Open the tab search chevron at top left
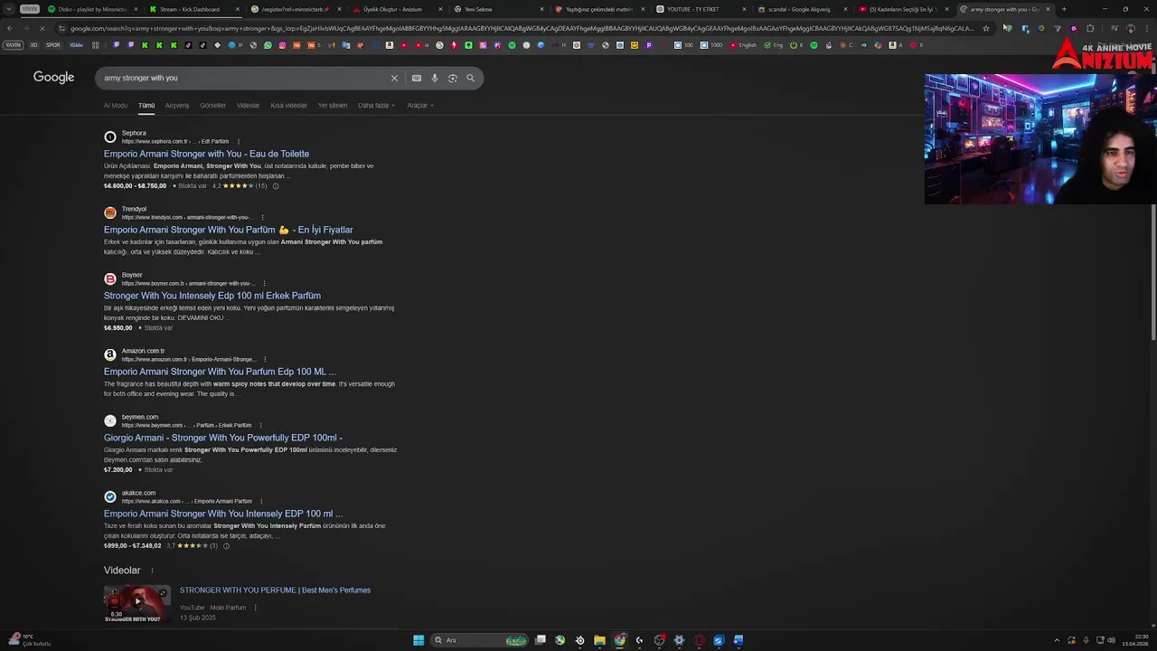1157x651 pixels. click(x=10, y=9)
